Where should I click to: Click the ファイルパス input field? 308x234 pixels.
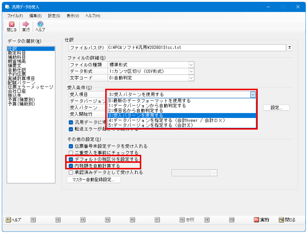pyautogui.click(x=196, y=48)
